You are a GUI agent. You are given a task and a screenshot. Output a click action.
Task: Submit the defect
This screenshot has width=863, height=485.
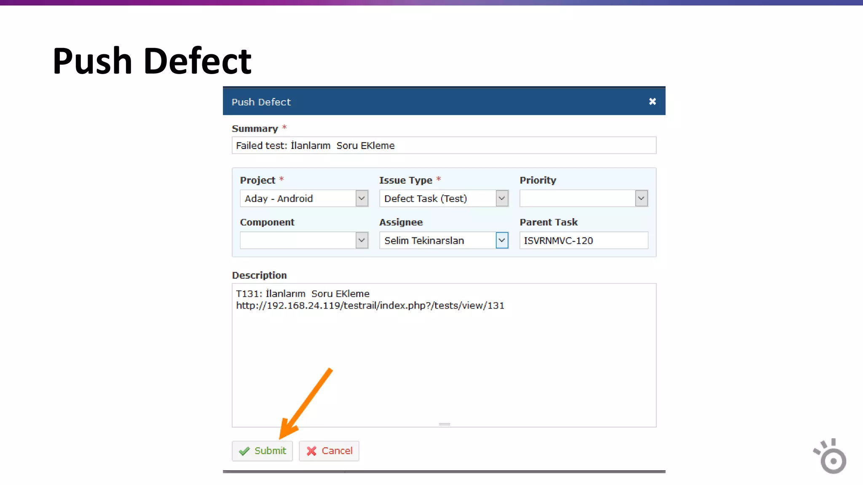tap(262, 451)
